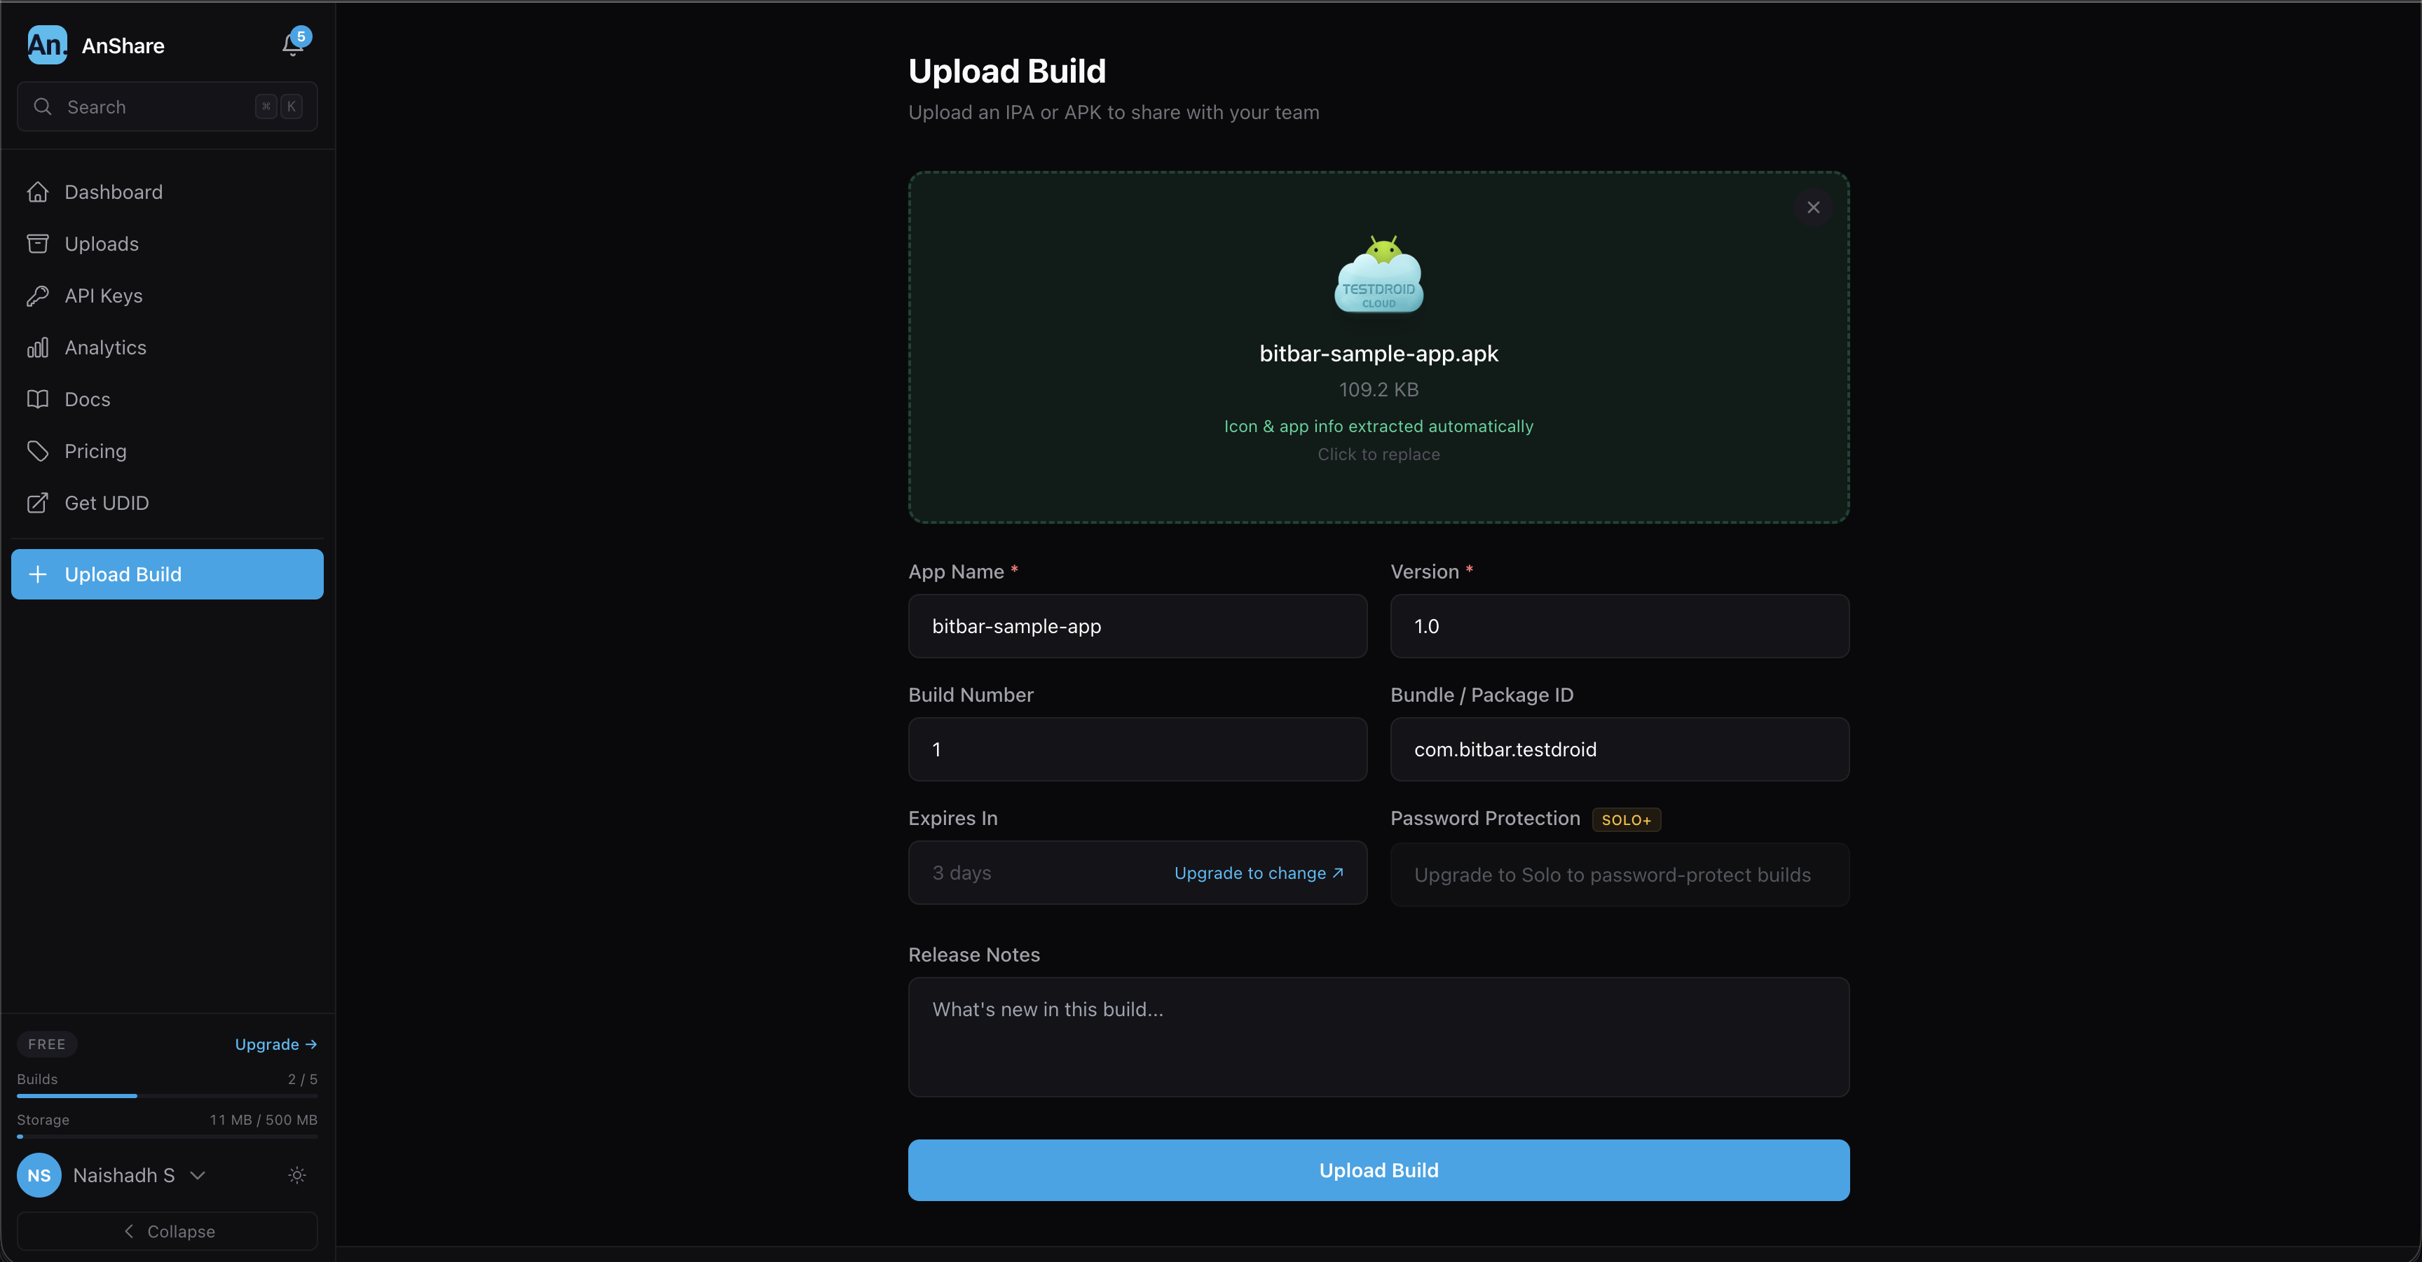Image resolution: width=2422 pixels, height=1262 pixels.
Task: Navigate to Analytics
Action: click(167, 347)
